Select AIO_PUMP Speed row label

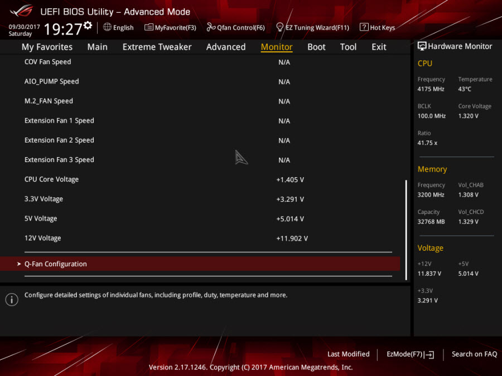(x=51, y=81)
